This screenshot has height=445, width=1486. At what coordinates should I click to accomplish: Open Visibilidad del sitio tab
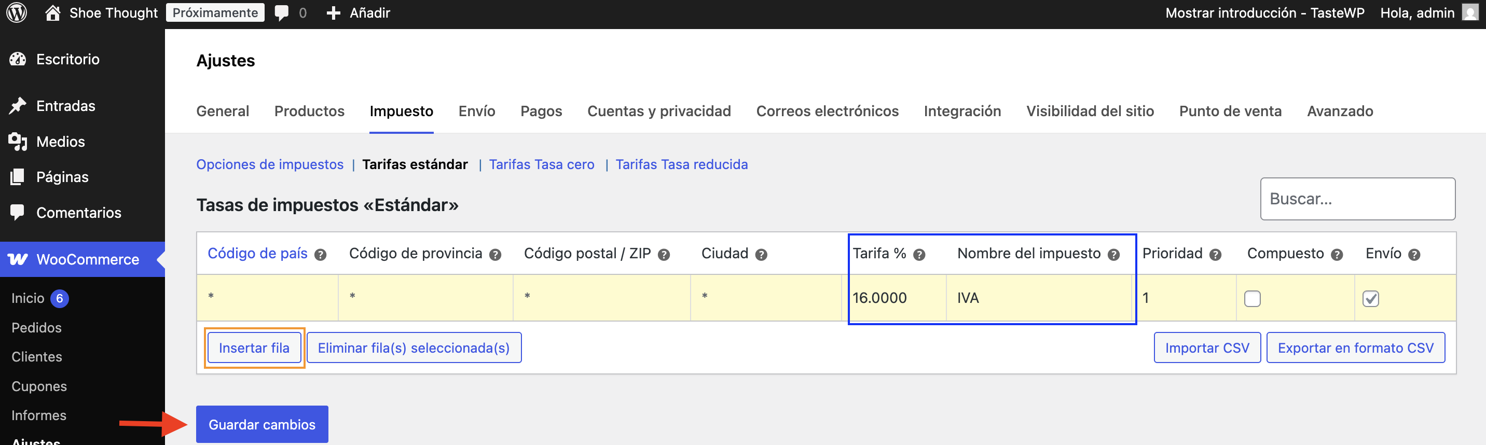point(1090,110)
